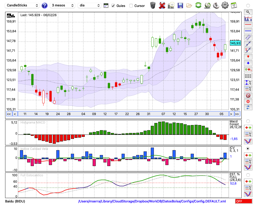Screen dimensions: 256x205
Task: Click the Config.DEFAULT.xml file path link
Action: pyautogui.click(x=152, y=201)
